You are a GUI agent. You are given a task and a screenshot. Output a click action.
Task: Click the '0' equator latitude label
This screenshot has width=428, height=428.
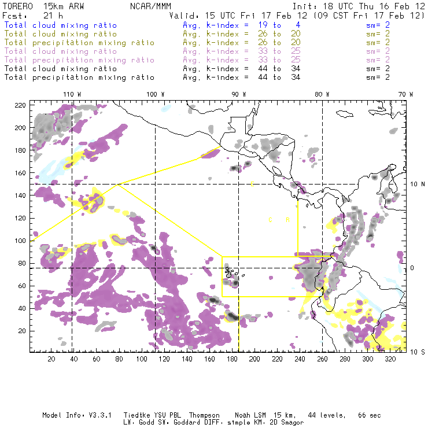412,268
